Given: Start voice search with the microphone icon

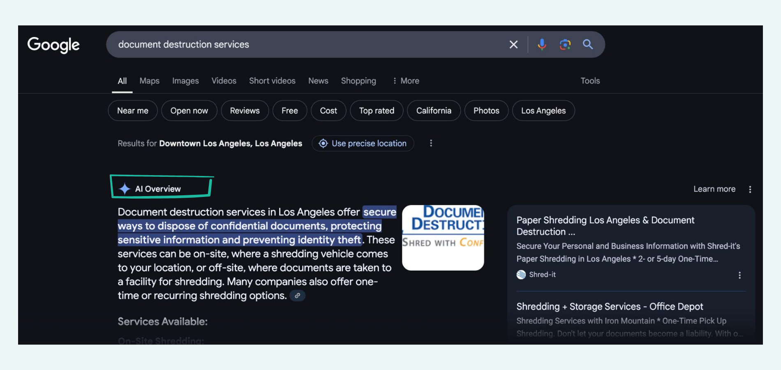Looking at the screenshot, I should (542, 44).
